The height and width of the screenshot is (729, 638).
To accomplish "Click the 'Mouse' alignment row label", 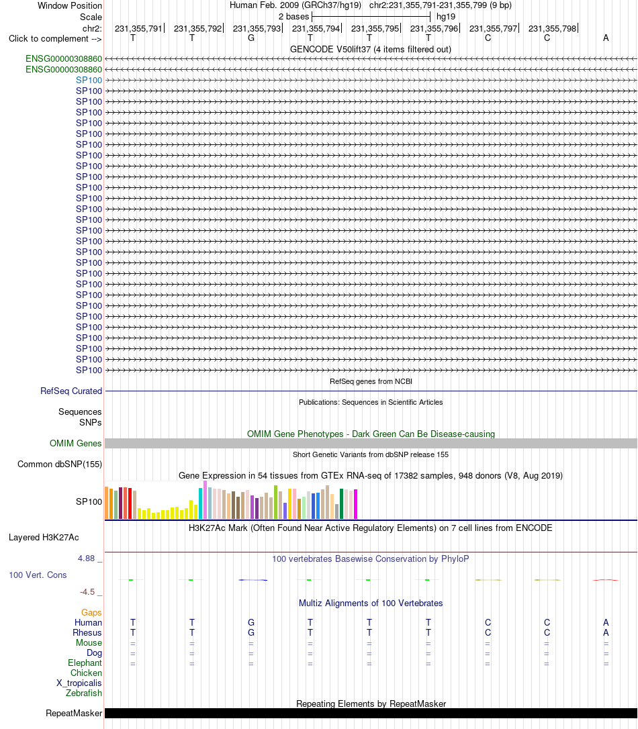I will tap(89, 643).
